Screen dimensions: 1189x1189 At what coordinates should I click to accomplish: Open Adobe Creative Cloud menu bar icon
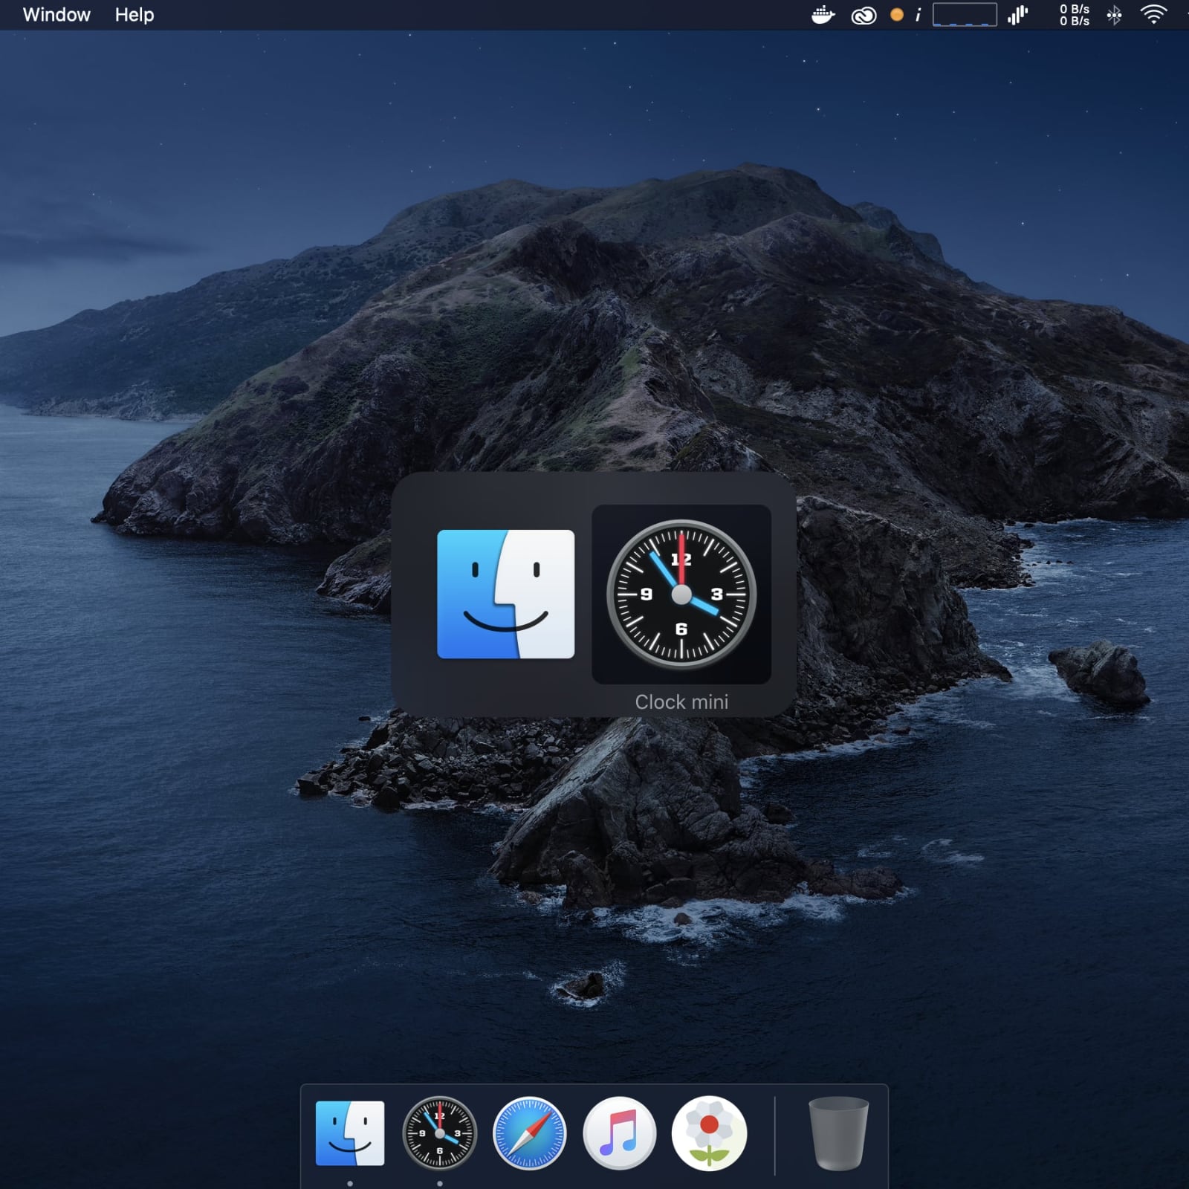tap(864, 15)
